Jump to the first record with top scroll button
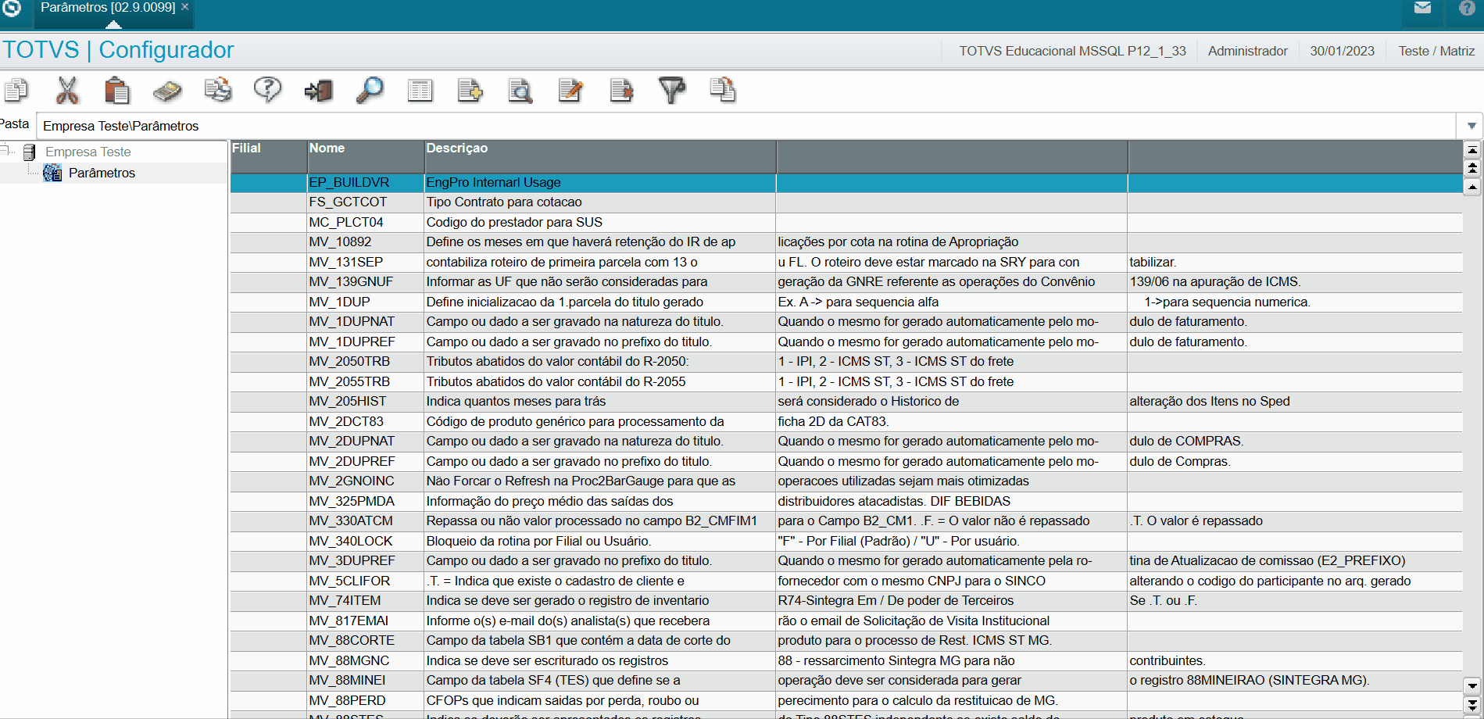1484x719 pixels. [x=1472, y=150]
